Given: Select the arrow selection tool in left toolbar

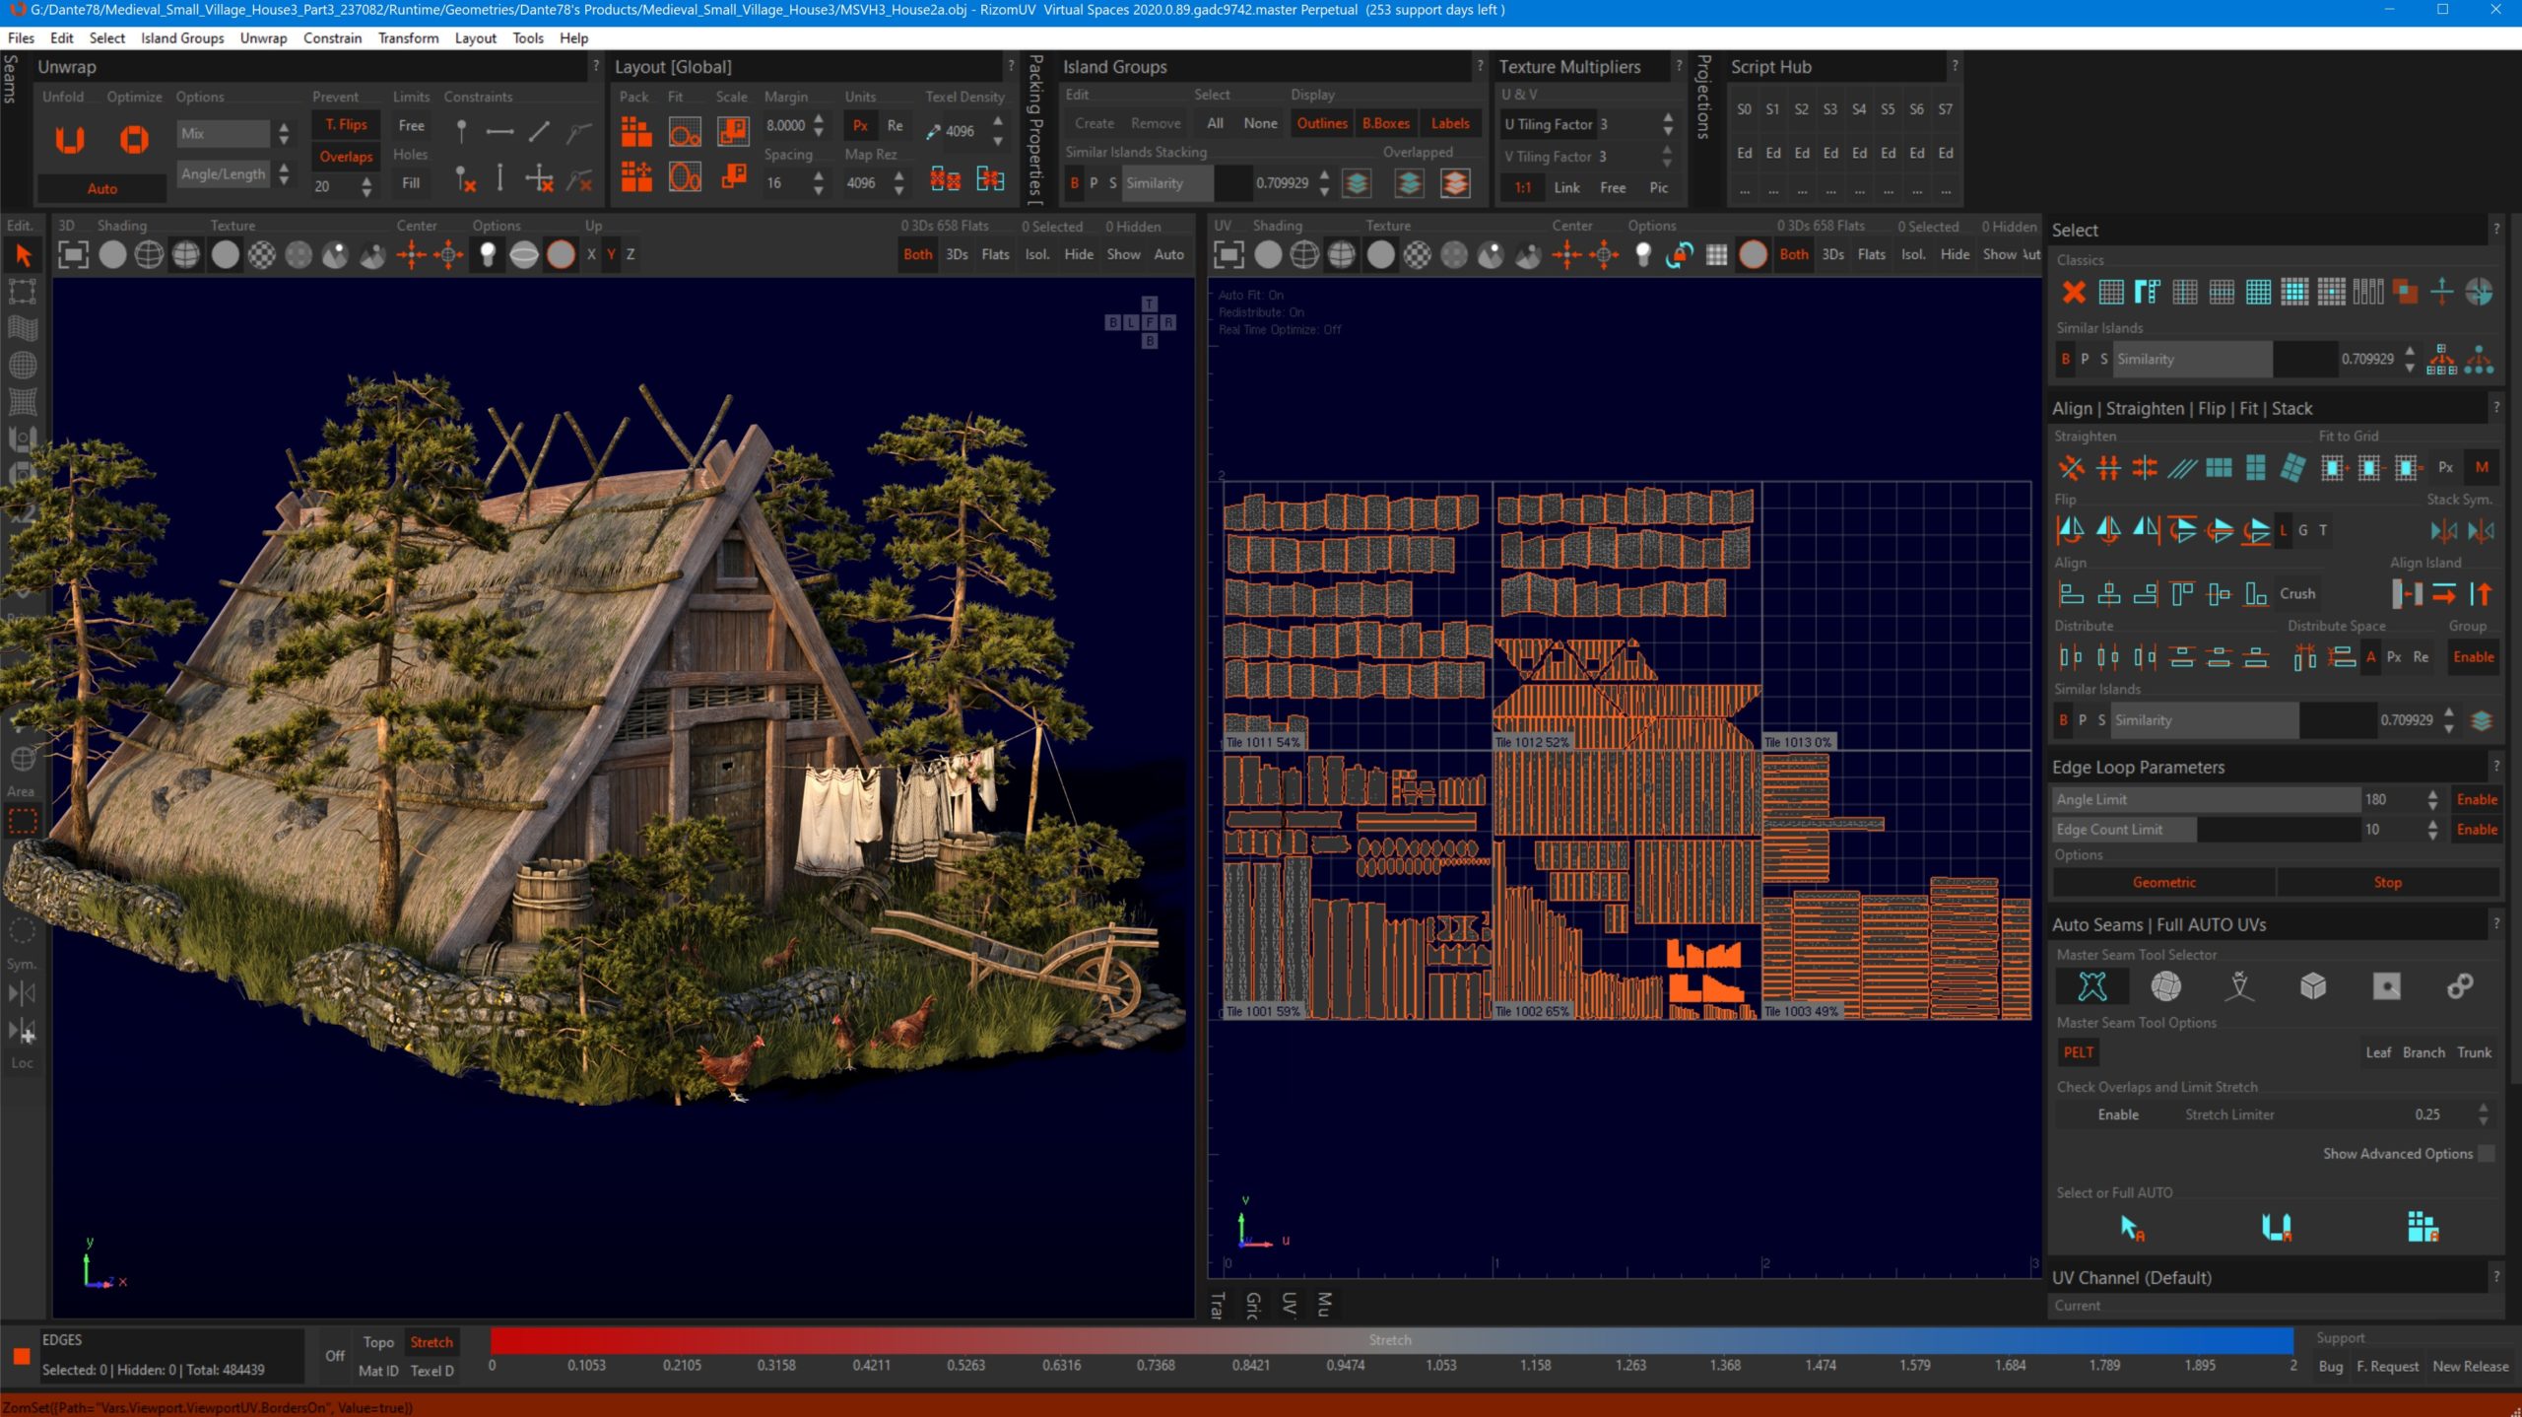Looking at the screenshot, I should (x=23, y=255).
